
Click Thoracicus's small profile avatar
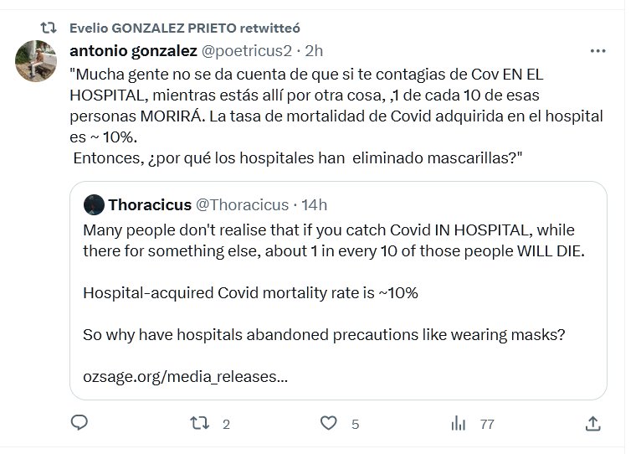coord(94,204)
